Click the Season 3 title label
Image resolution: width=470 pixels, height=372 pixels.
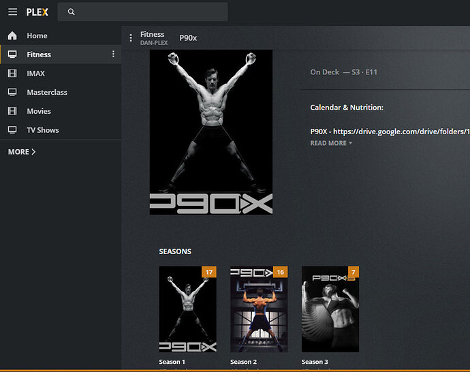tap(315, 362)
